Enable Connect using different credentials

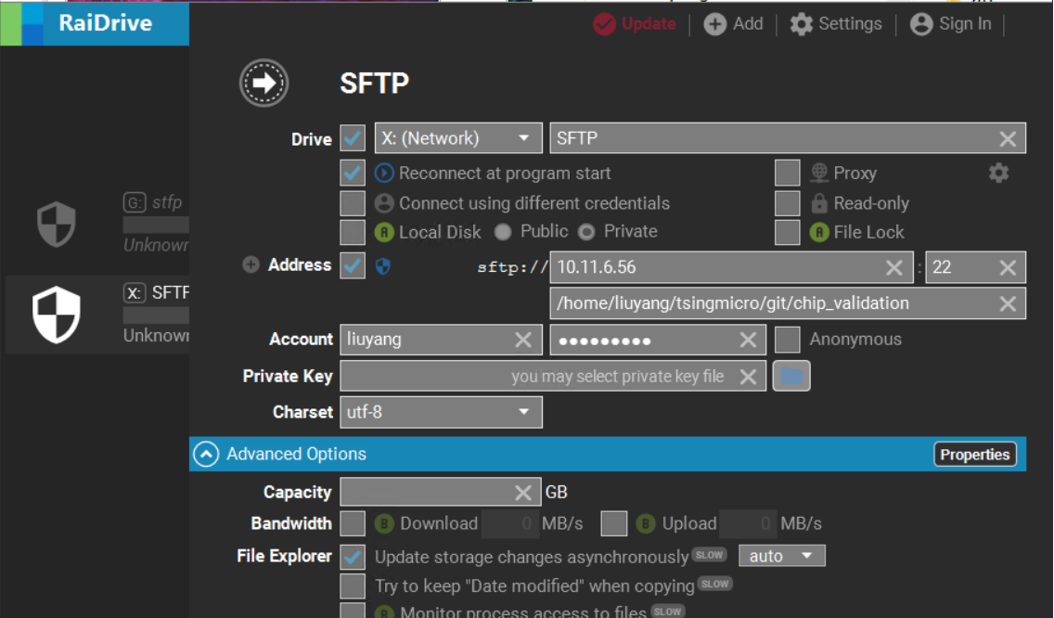(x=353, y=203)
